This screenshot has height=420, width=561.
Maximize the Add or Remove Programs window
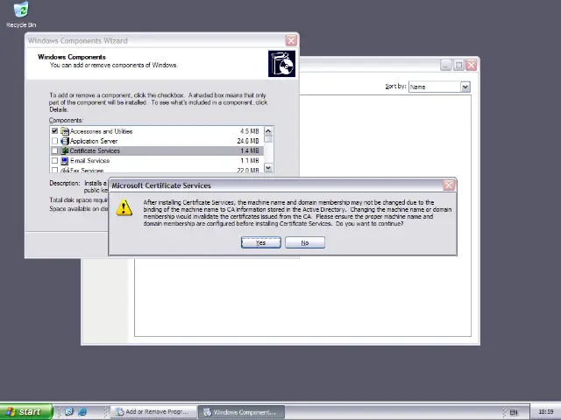pos(458,65)
